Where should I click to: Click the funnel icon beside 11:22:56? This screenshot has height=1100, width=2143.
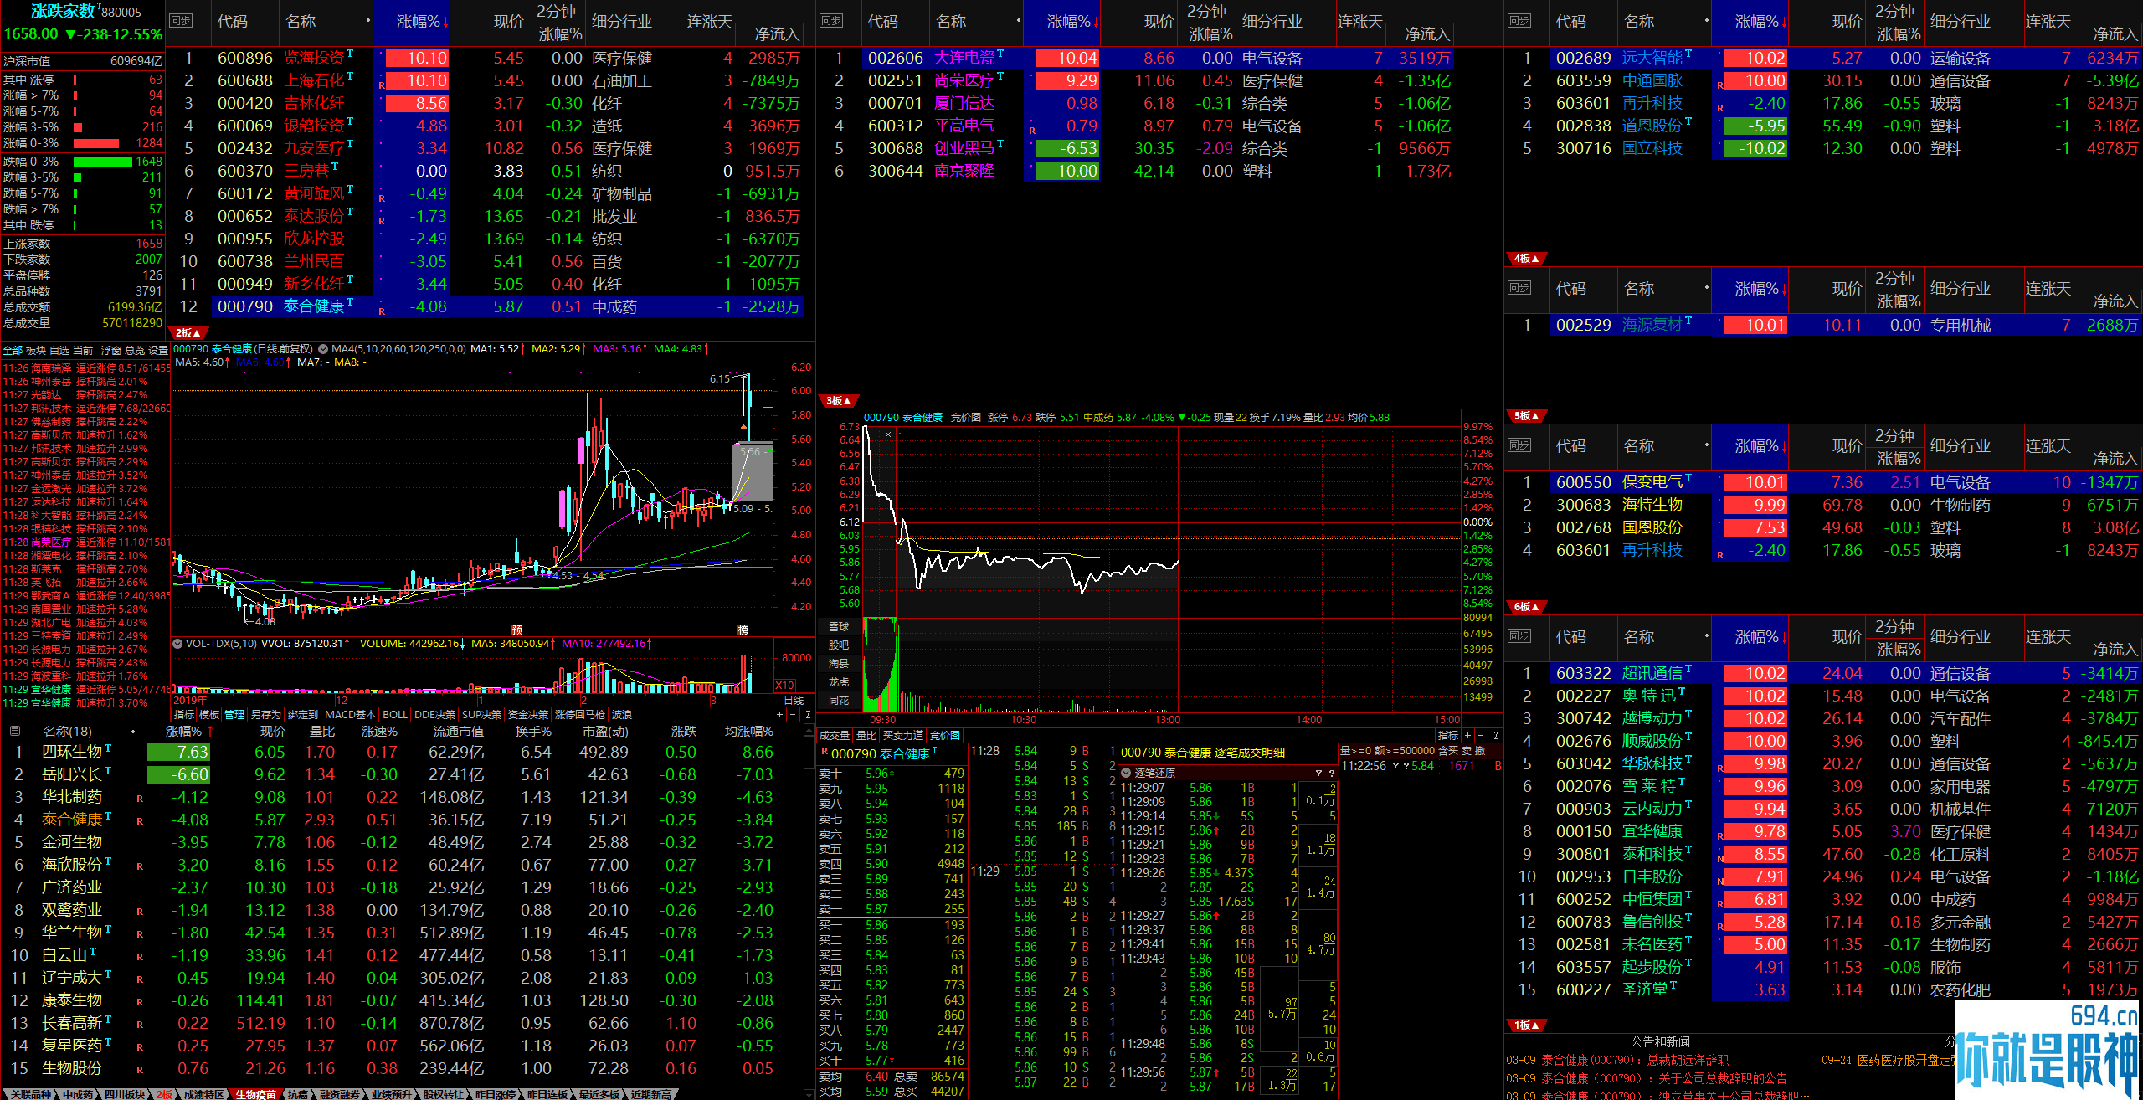(x=1395, y=766)
